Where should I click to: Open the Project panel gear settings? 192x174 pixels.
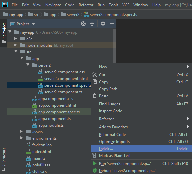pos(103,24)
